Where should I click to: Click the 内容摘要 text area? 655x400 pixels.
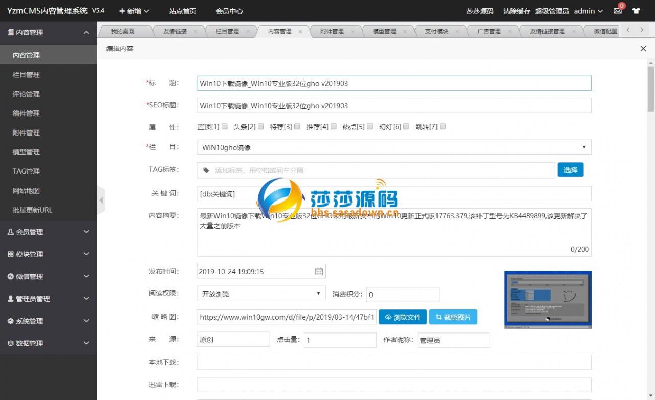pyautogui.click(x=394, y=232)
